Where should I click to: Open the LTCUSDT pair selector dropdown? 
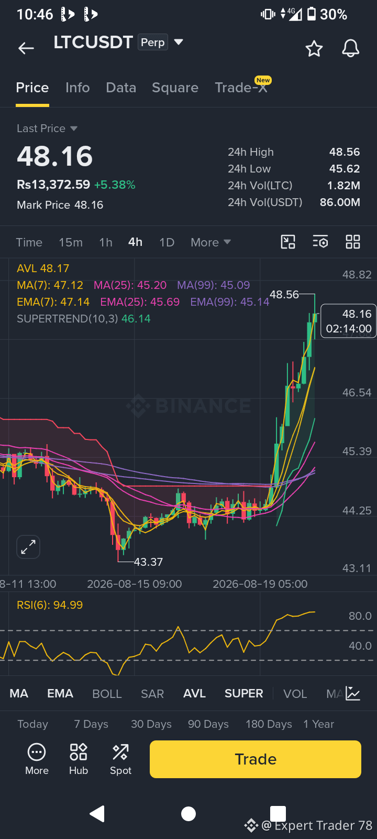pos(179,42)
